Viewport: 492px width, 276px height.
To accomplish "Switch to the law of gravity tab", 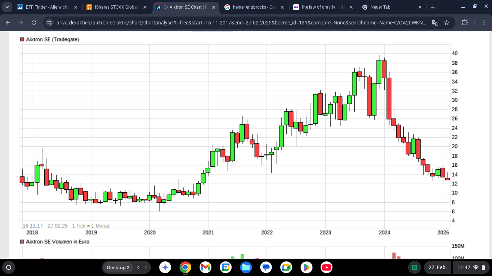I will coord(323,7).
